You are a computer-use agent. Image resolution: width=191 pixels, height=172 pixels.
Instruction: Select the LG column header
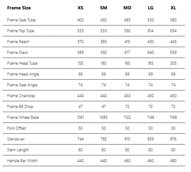pyautogui.click(x=150, y=8)
